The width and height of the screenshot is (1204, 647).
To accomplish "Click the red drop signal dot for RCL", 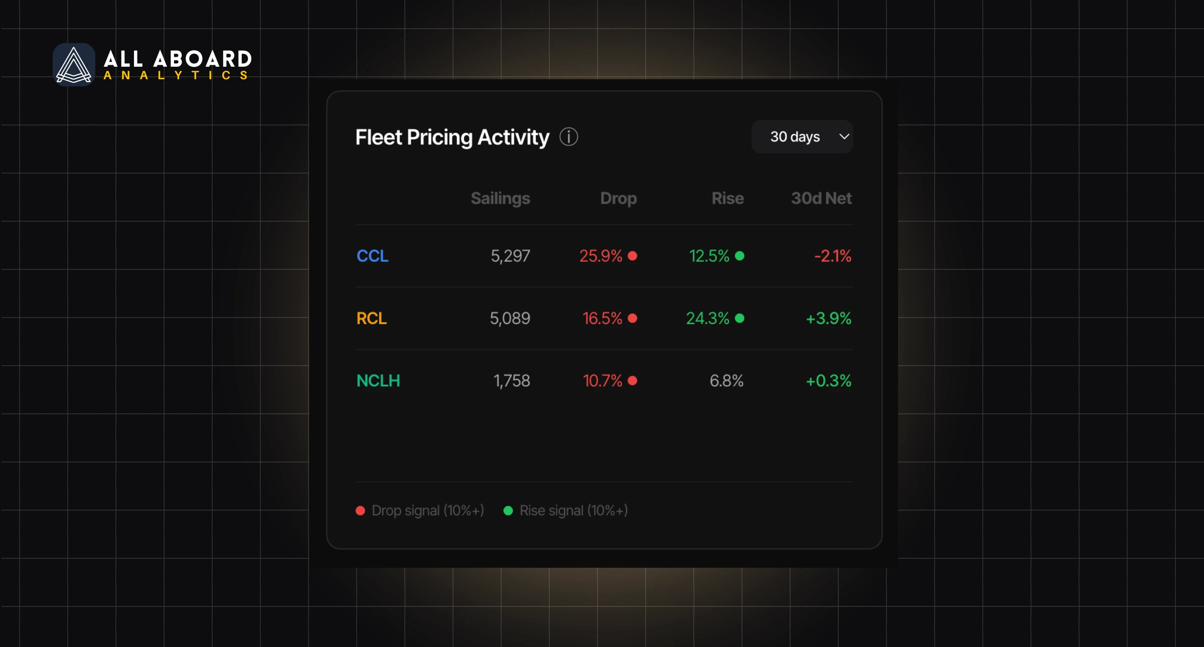I will [633, 318].
